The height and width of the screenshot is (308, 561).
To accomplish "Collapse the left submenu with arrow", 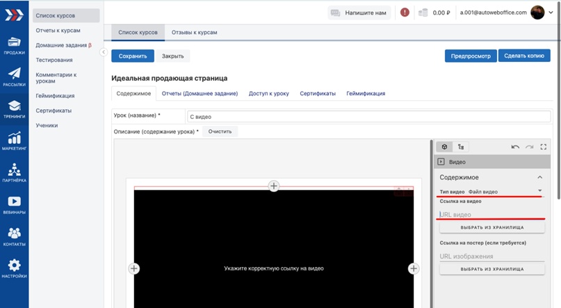I will click(104, 52).
